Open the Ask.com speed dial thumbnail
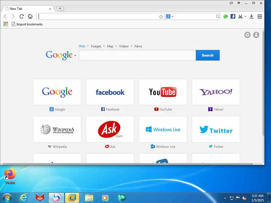Image resolution: width=271 pixels, height=203 pixels. pyautogui.click(x=110, y=129)
